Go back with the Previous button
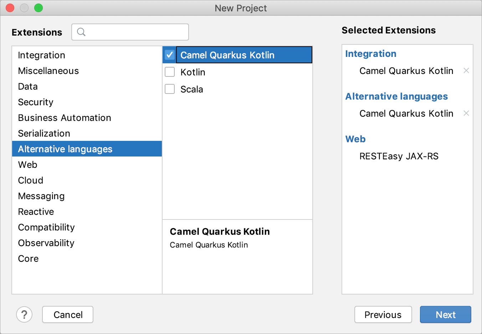482x334 pixels. click(x=383, y=314)
